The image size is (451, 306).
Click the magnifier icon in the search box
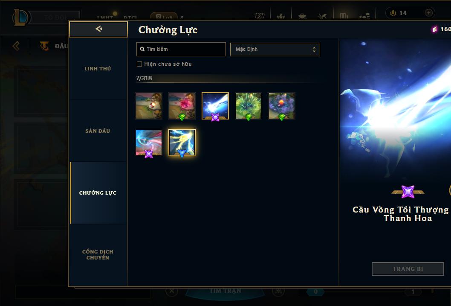pos(142,49)
